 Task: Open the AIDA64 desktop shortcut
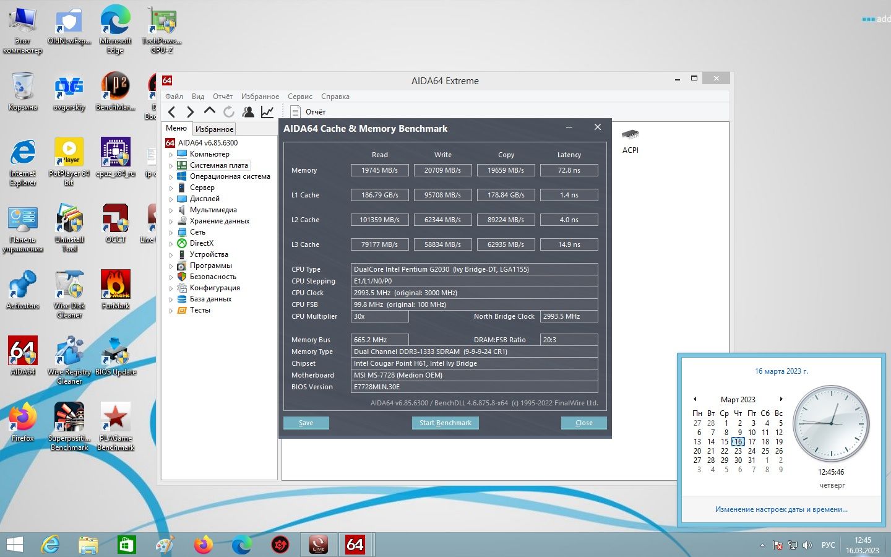coord(23,356)
